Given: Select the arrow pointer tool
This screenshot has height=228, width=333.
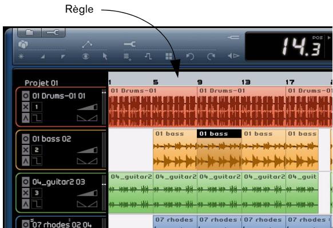Looking at the screenshot, I should point(105,56).
